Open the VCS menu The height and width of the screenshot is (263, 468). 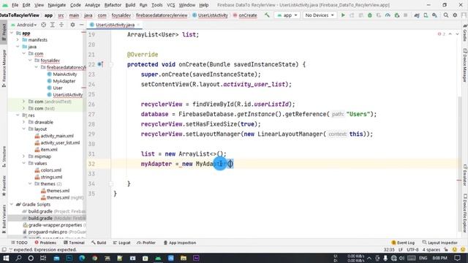pyautogui.click(x=170, y=5)
